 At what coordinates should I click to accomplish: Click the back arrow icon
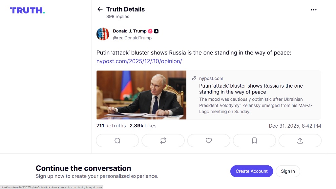click(100, 10)
